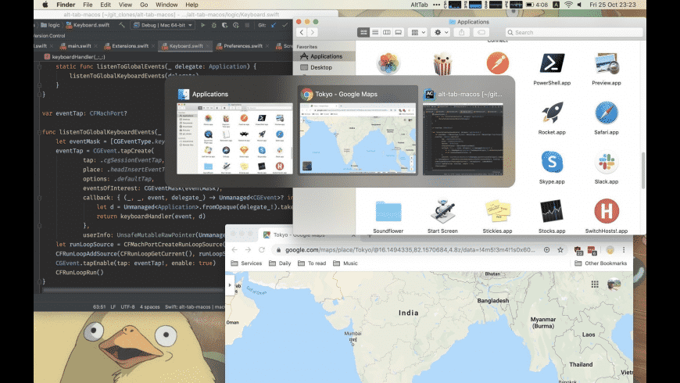
Task: Click the IDE Stop button
Action: point(247,25)
